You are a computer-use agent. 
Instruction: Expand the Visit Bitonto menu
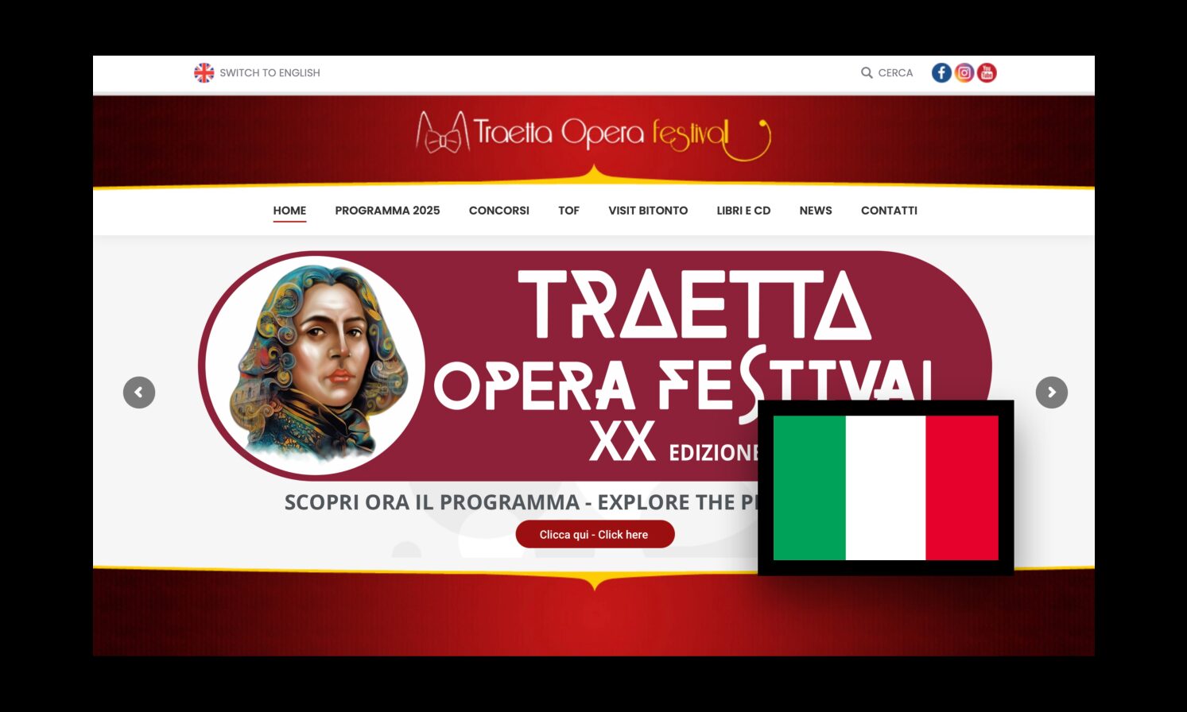(x=648, y=211)
